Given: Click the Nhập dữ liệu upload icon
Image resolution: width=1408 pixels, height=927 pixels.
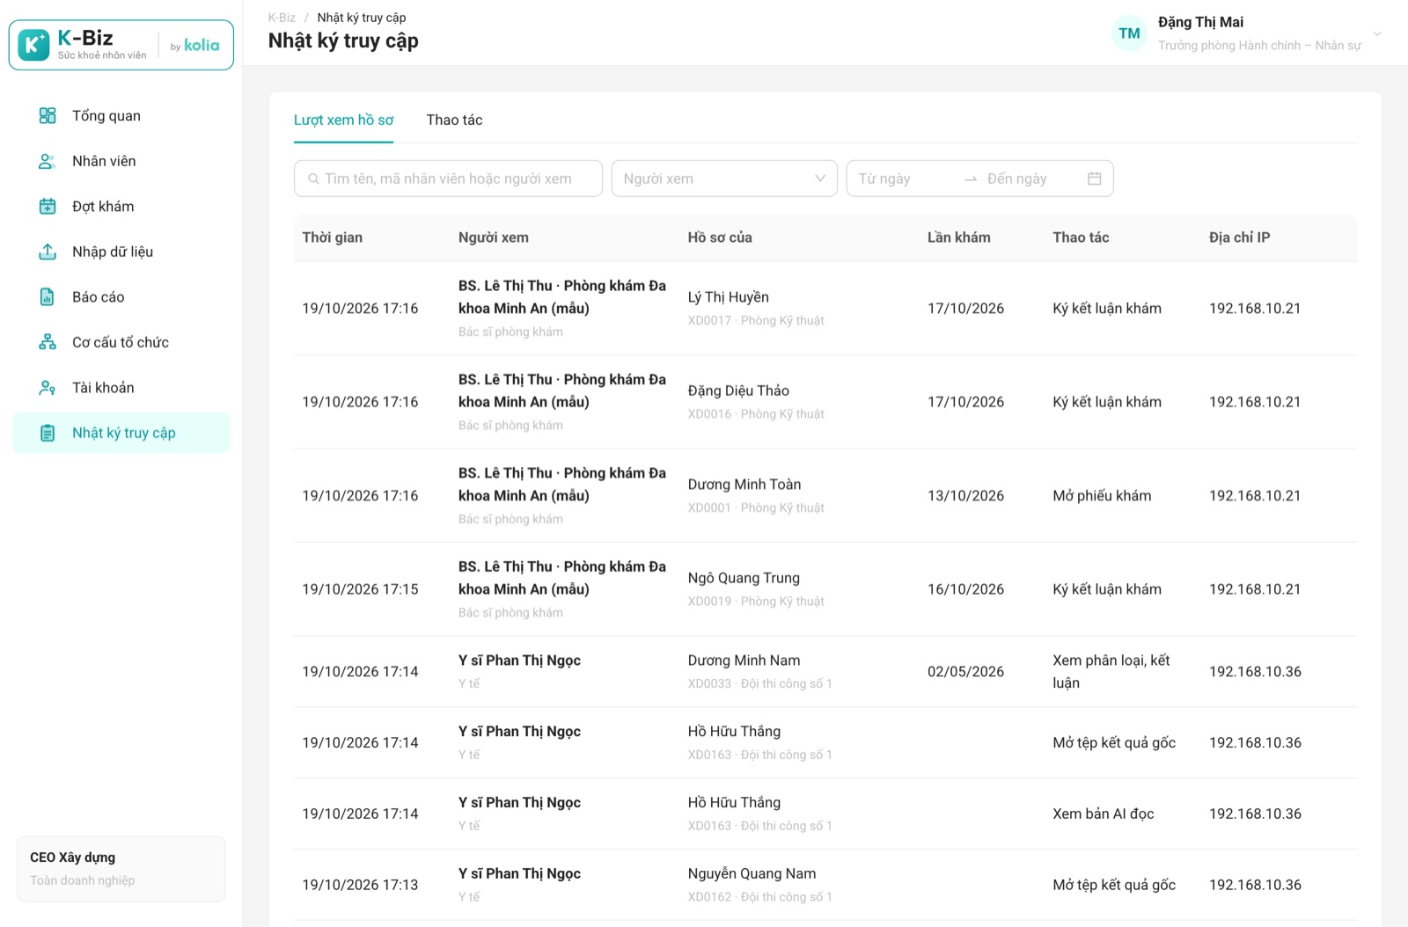Looking at the screenshot, I should pyautogui.click(x=48, y=252).
